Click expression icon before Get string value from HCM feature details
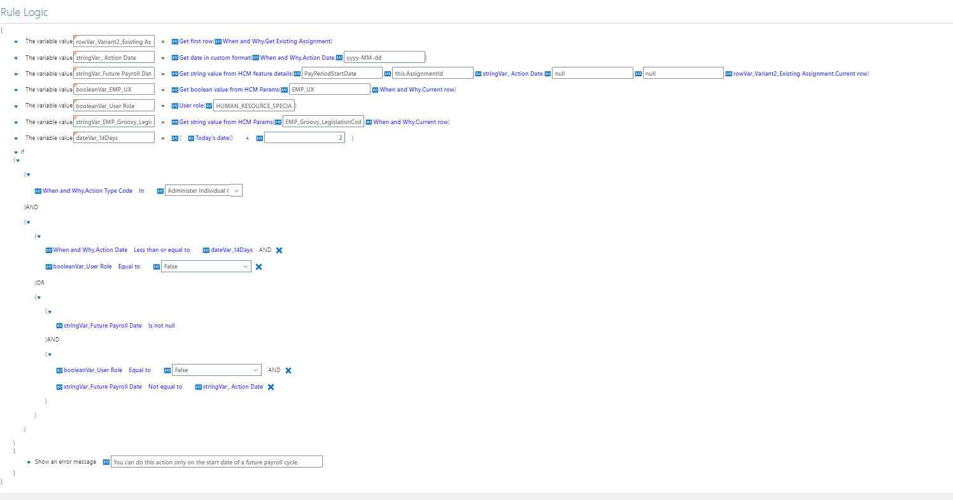 click(174, 73)
